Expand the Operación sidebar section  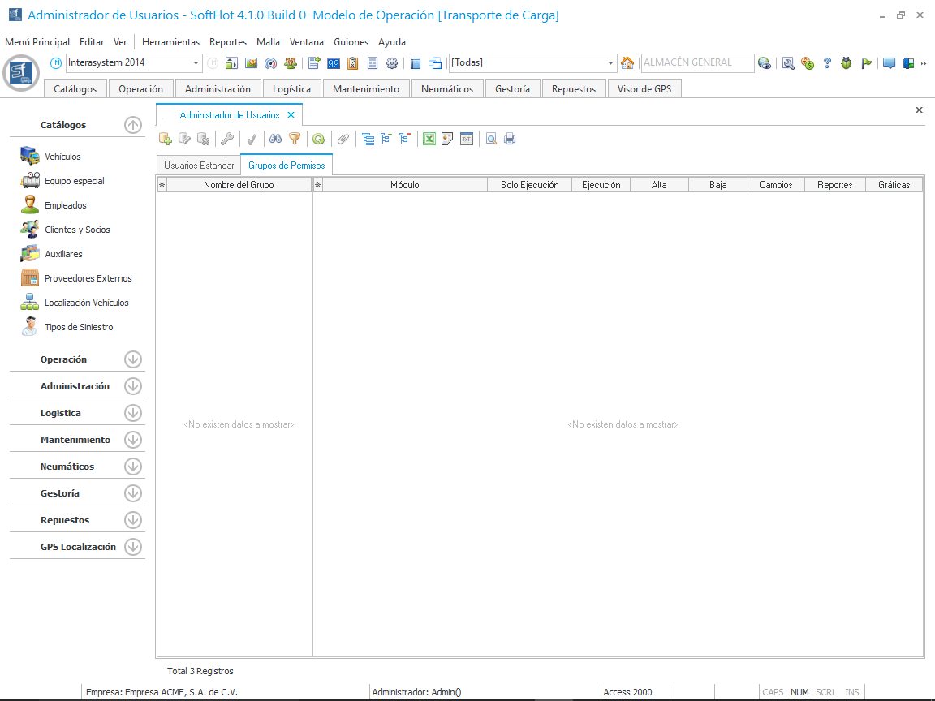point(133,359)
